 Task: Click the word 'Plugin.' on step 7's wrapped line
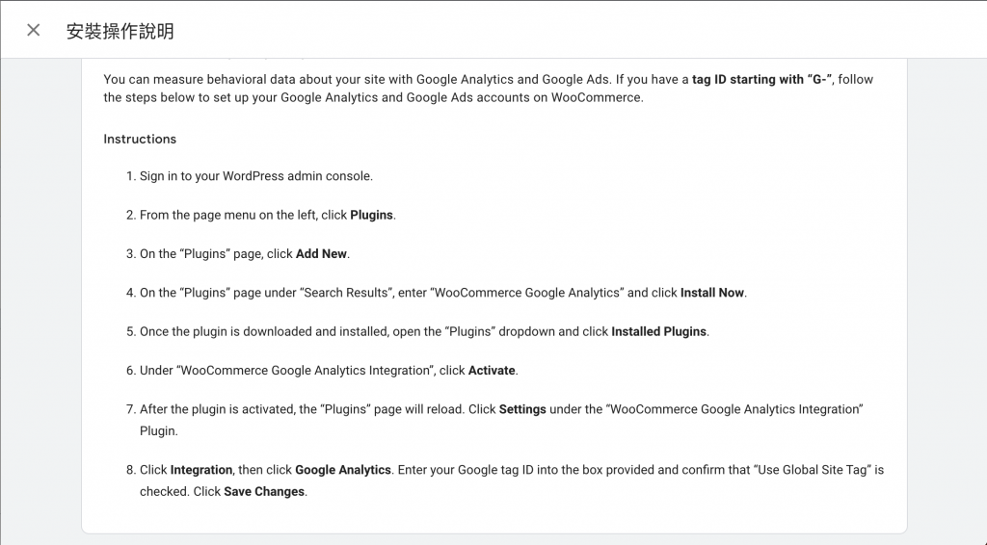(160, 430)
